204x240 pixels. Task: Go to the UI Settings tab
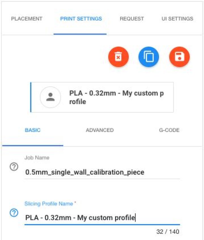[177, 19]
